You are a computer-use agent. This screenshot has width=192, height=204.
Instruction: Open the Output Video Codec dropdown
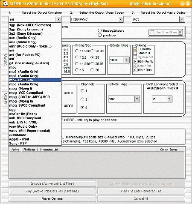(x=120, y=19)
